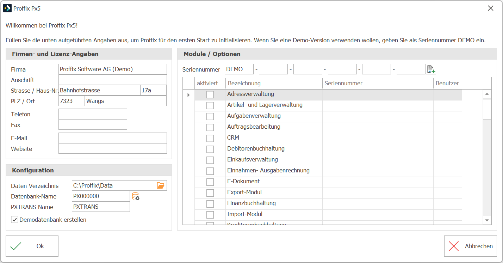Focus the Telefon input field
Screen dimensions: 503x263
click(93, 114)
